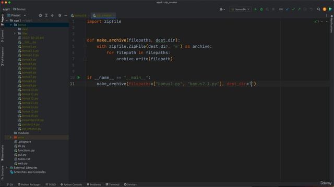Expand the files folder arrow
This screenshot has height=187, width=334.
pyautogui.click(x=15, y=33)
